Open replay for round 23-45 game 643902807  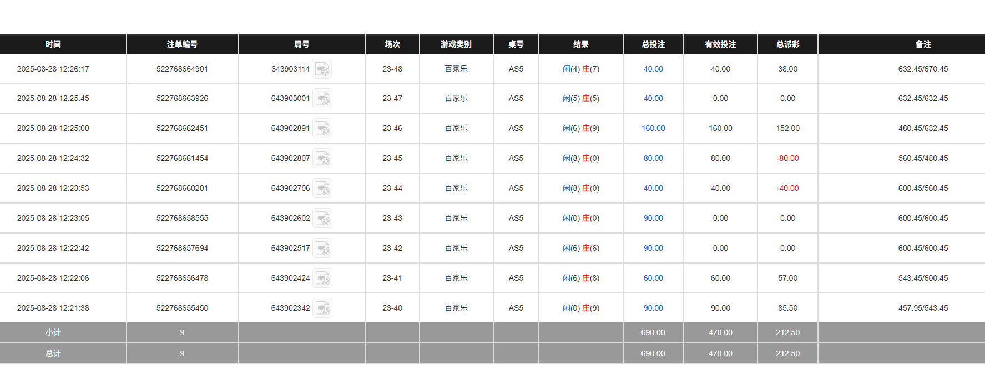coord(322,158)
